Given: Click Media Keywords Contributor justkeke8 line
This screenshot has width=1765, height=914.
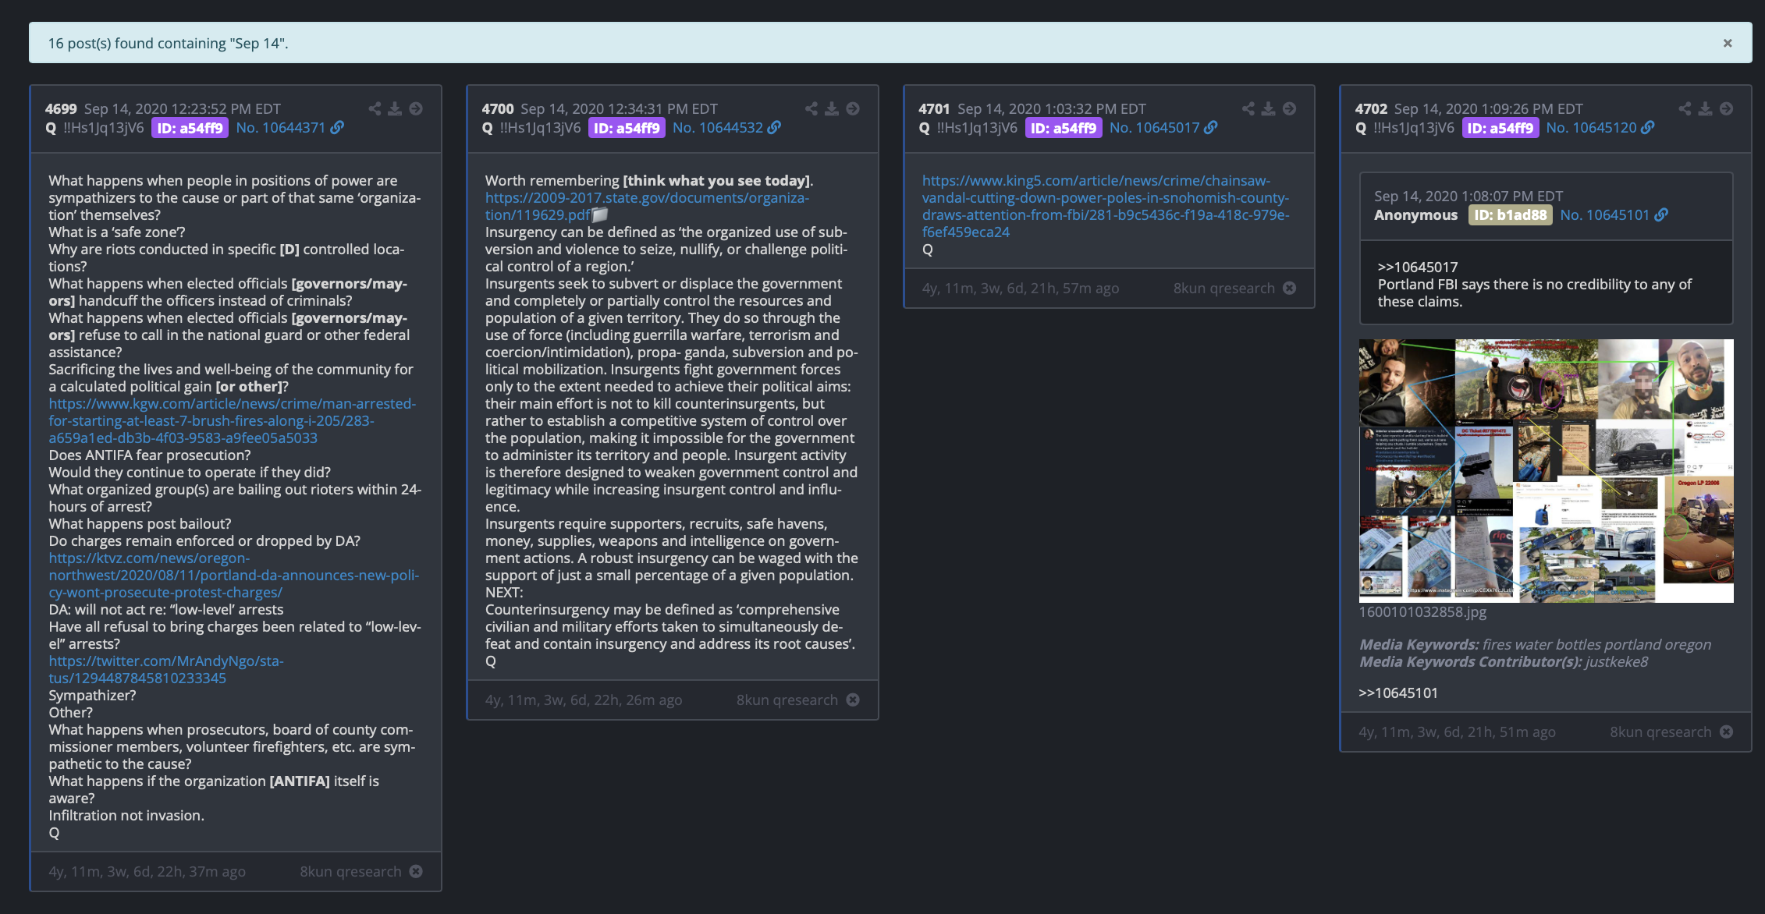Looking at the screenshot, I should 1504,662.
